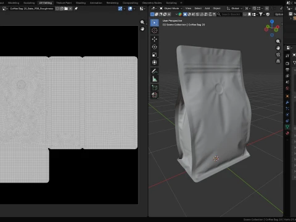296x222 pixels.
Task: Toggle gizmo display in UV editor header
Action: pos(120,9)
